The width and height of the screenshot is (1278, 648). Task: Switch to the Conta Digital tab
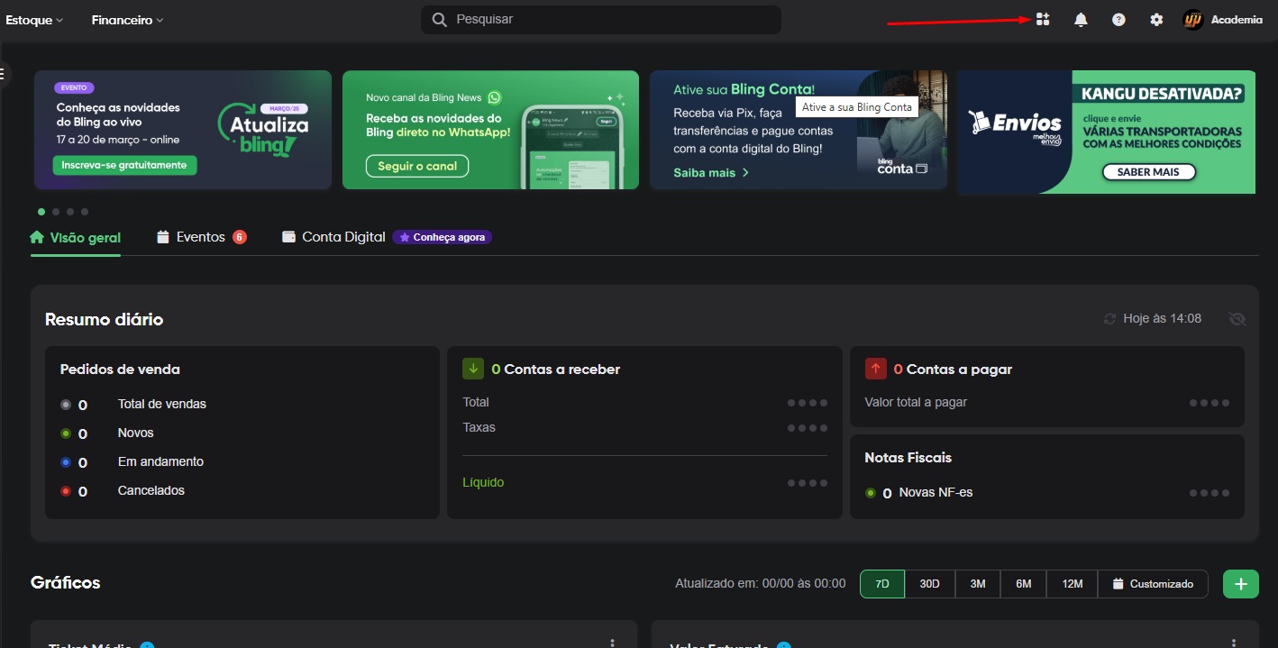(342, 237)
